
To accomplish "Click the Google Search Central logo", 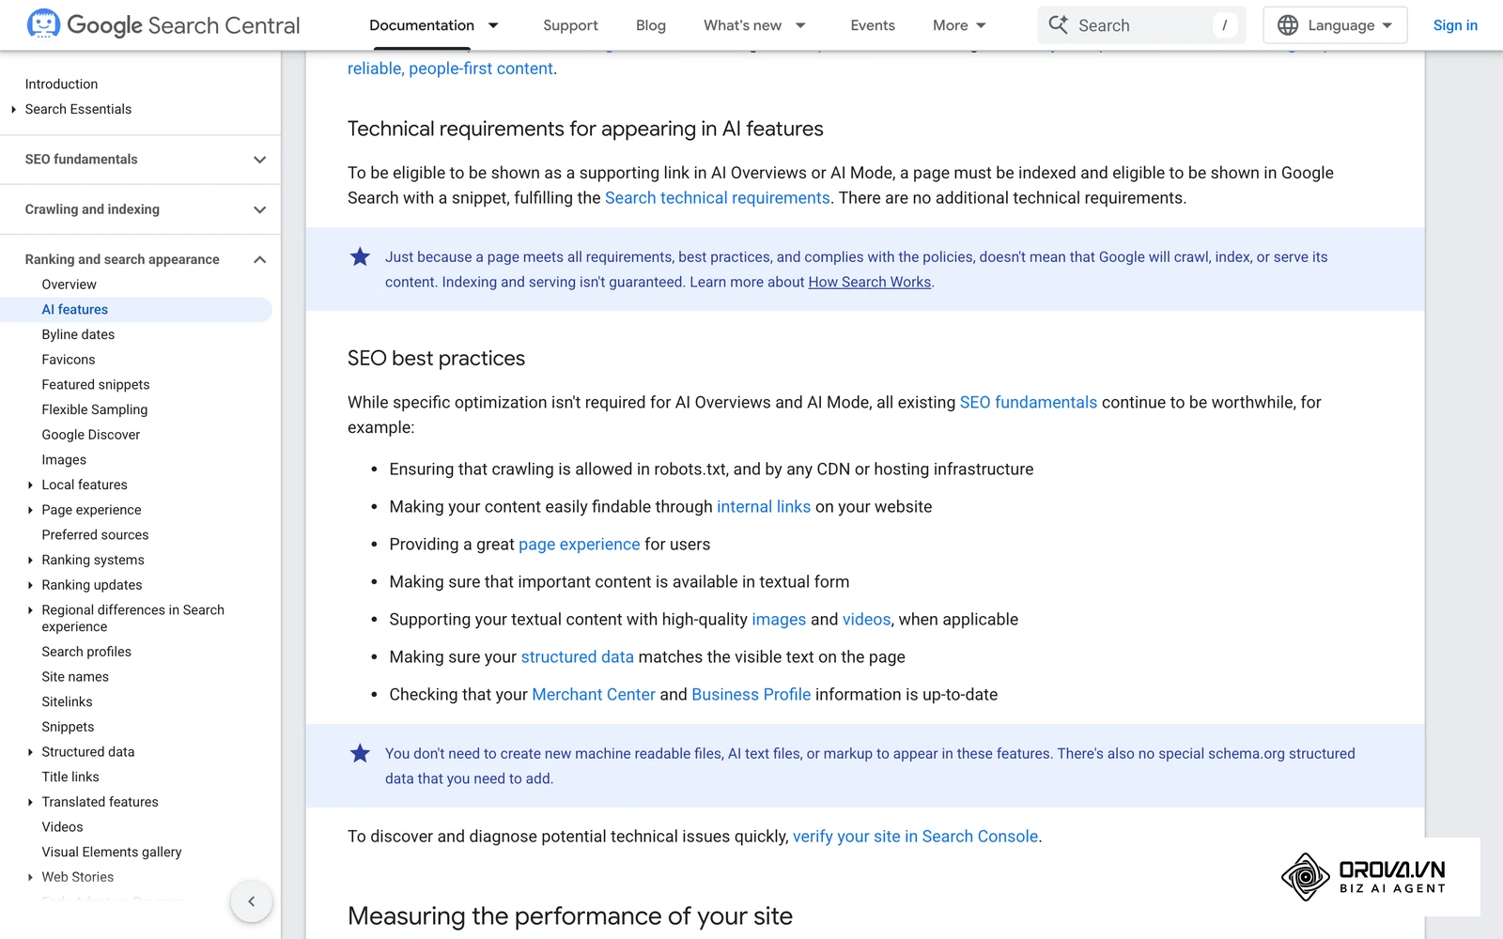I will tap(163, 25).
